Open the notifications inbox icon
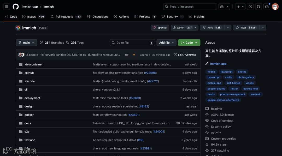The width and height of the screenshot is (282, 156). [x=267, y=7]
